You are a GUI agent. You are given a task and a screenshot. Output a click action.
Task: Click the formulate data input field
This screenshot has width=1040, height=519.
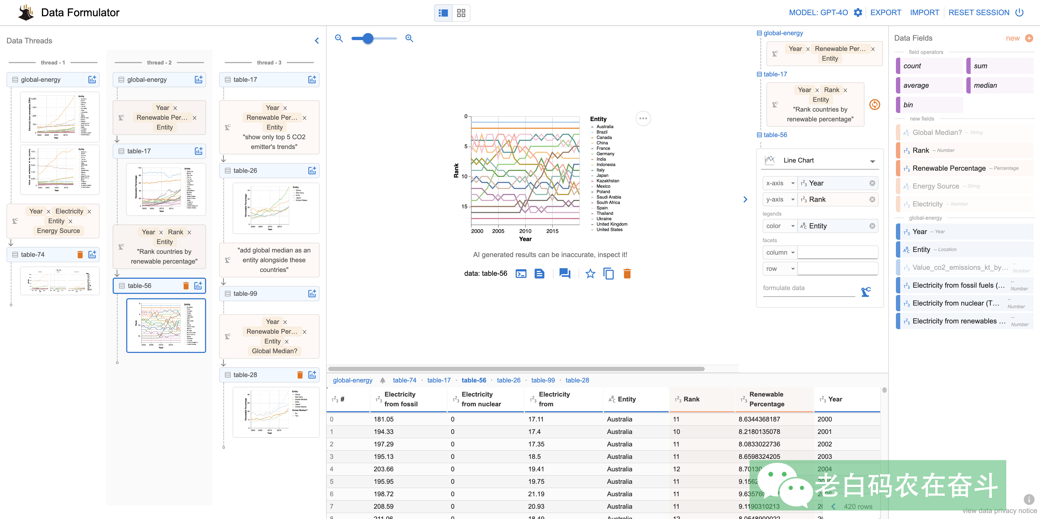(x=809, y=288)
